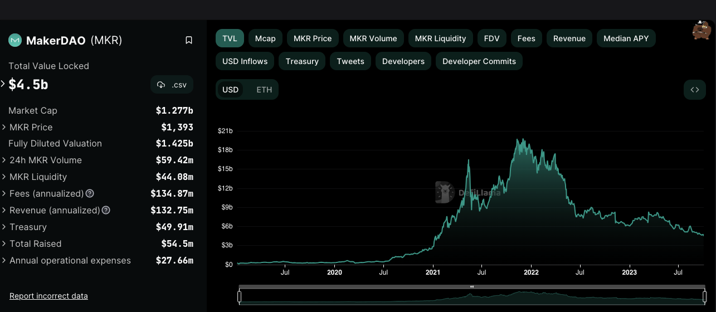The image size is (716, 312).
Task: Click the Market Cap value $1.277b
Action: (174, 110)
